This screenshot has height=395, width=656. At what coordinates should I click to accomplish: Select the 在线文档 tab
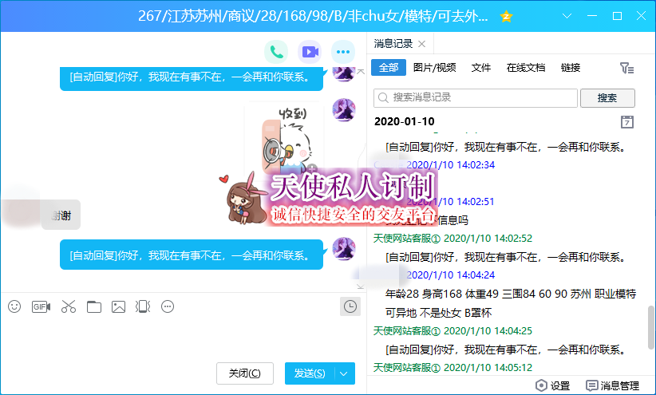(526, 68)
